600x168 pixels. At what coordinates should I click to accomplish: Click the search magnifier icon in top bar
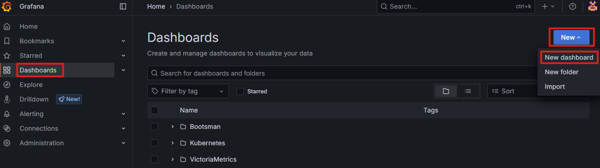384,6
